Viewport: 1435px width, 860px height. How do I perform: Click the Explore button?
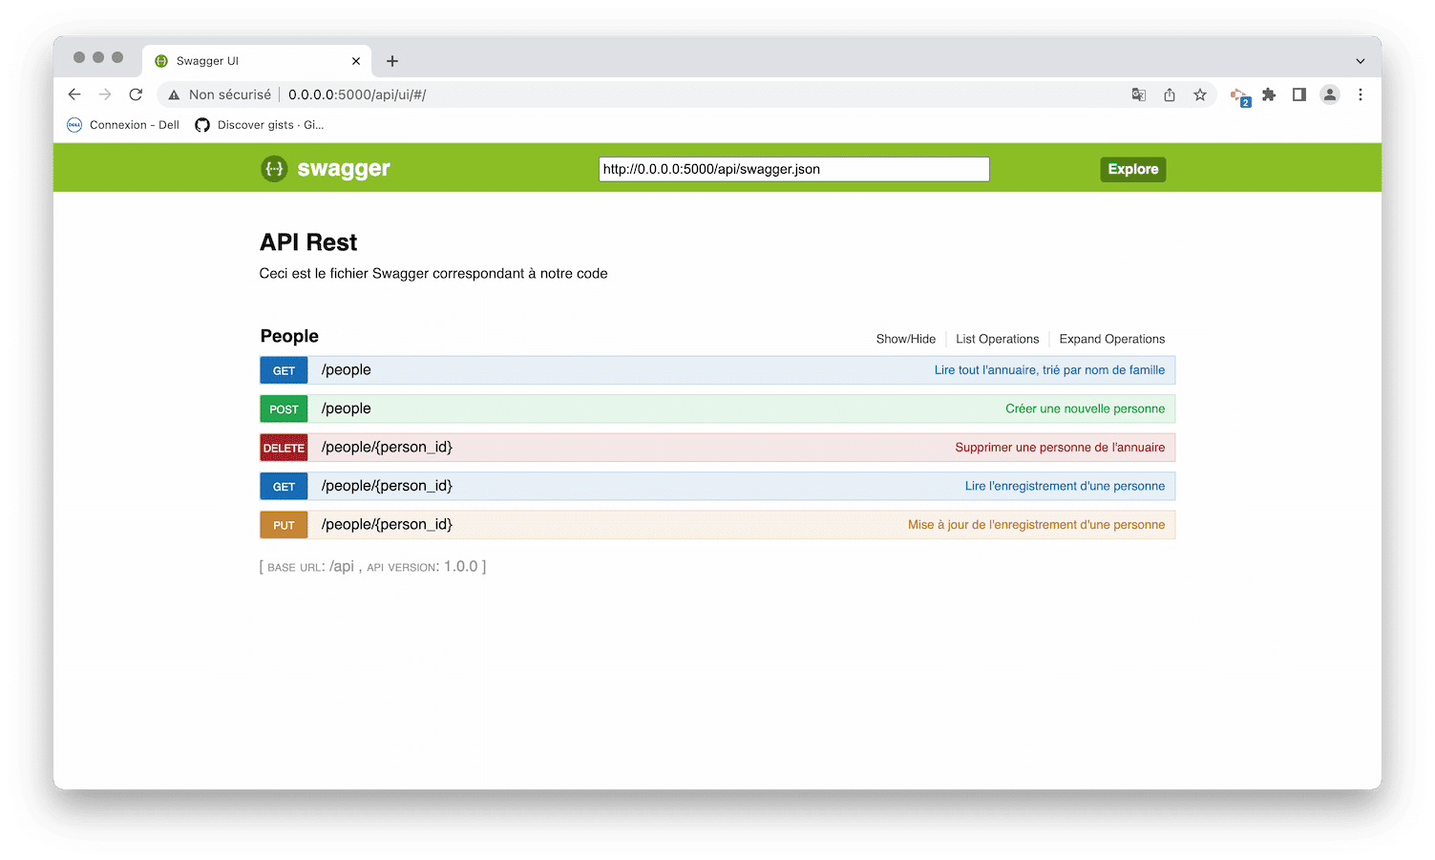pos(1132,169)
